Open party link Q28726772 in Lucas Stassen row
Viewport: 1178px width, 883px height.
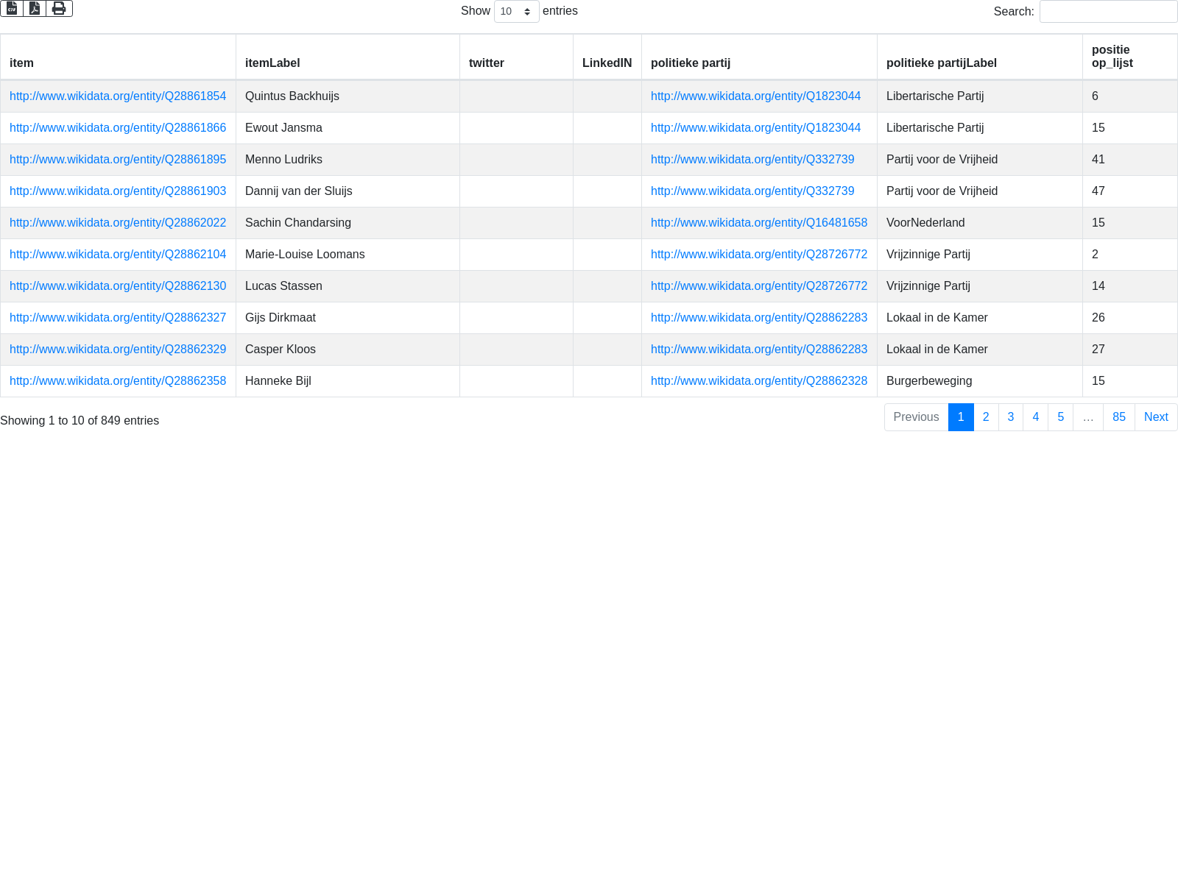tap(759, 286)
